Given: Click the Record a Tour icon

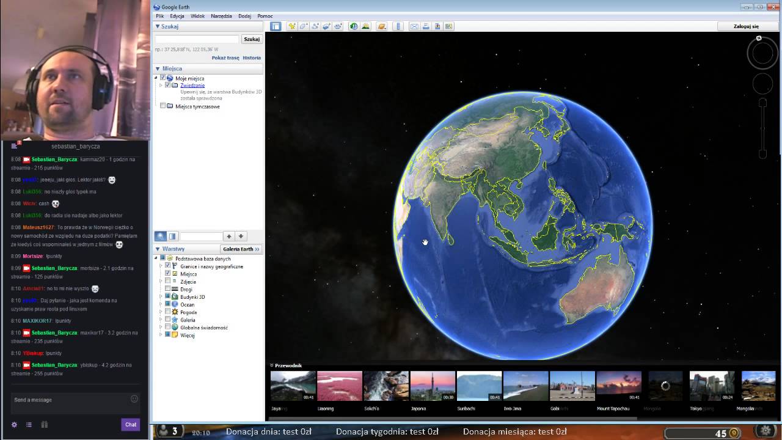Looking at the screenshot, I should [338, 26].
